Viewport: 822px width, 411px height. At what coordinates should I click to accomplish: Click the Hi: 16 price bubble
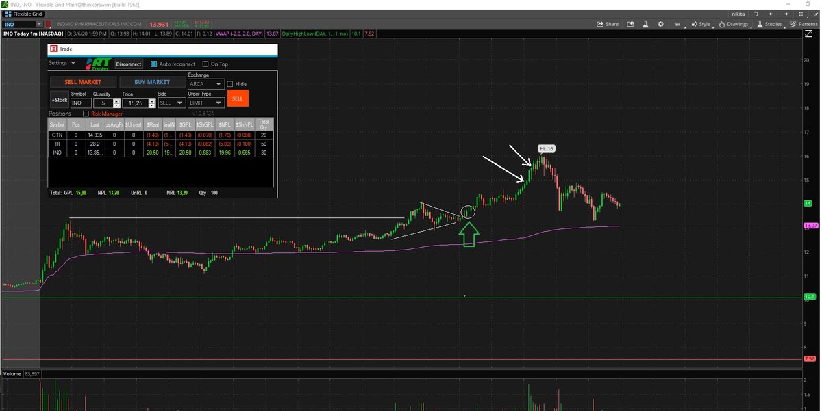point(546,148)
